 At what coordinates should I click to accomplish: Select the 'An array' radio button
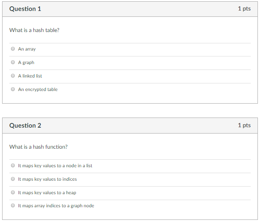(13, 49)
